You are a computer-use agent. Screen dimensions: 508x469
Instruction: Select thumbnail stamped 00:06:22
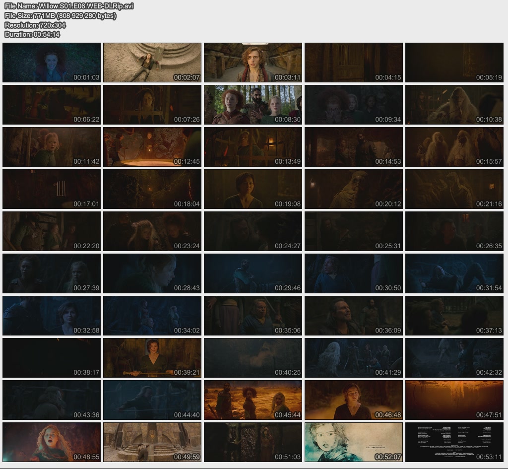coord(52,105)
